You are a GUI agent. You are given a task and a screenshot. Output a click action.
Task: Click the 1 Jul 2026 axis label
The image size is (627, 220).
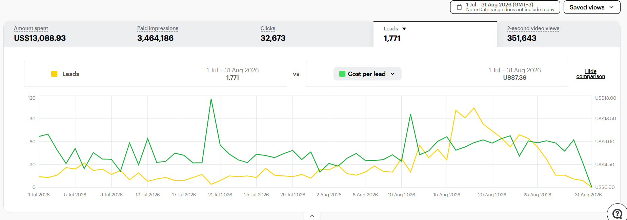coord(39,195)
